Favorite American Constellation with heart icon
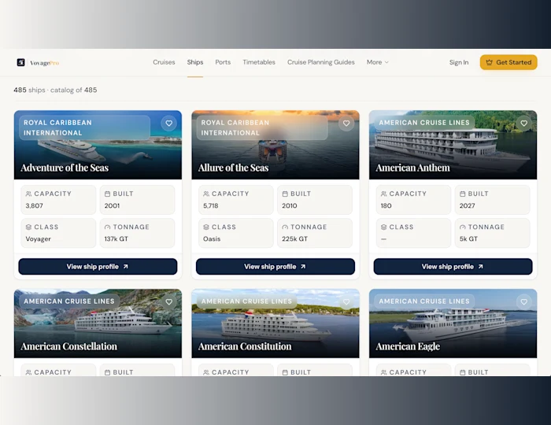The width and height of the screenshot is (551, 425). 169,301
